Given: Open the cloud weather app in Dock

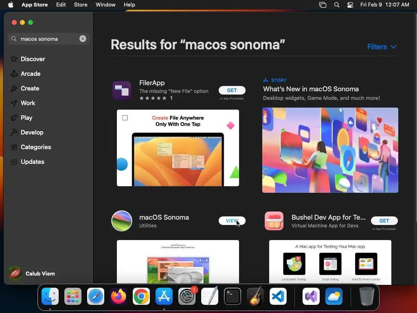Looking at the screenshot, I should (334, 296).
